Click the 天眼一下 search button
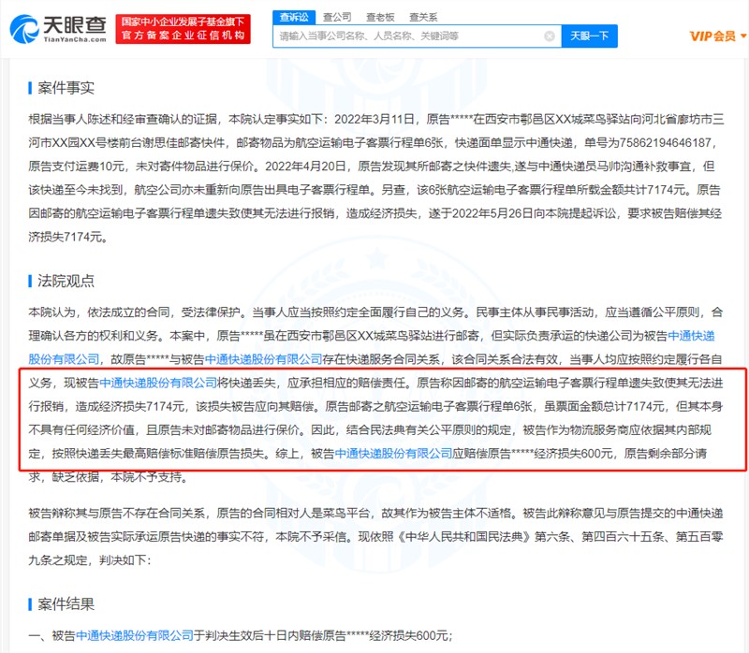The width and height of the screenshot is (749, 653). tap(590, 36)
